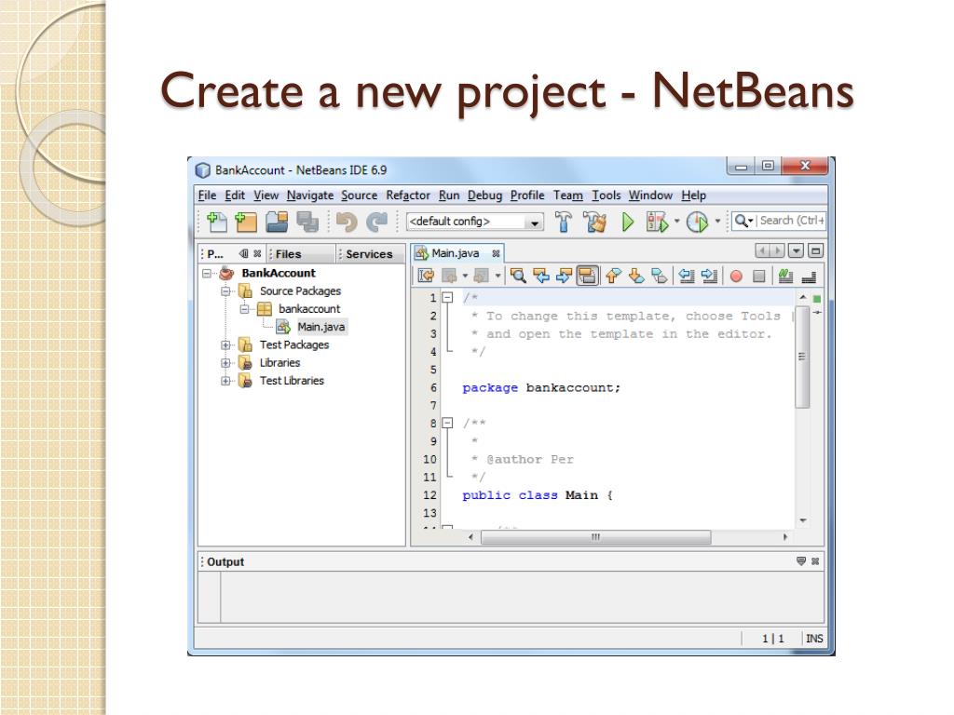Click the Next Bookmark icon
954x715 pixels.
pos(636,276)
